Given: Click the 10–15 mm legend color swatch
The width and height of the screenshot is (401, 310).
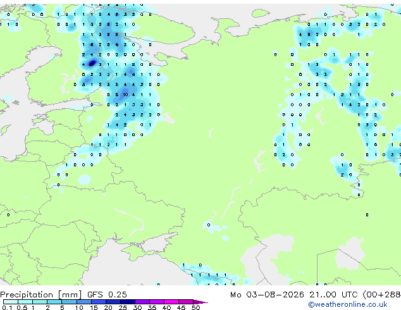Looking at the screenshot, I should pyautogui.click(x=83, y=302).
